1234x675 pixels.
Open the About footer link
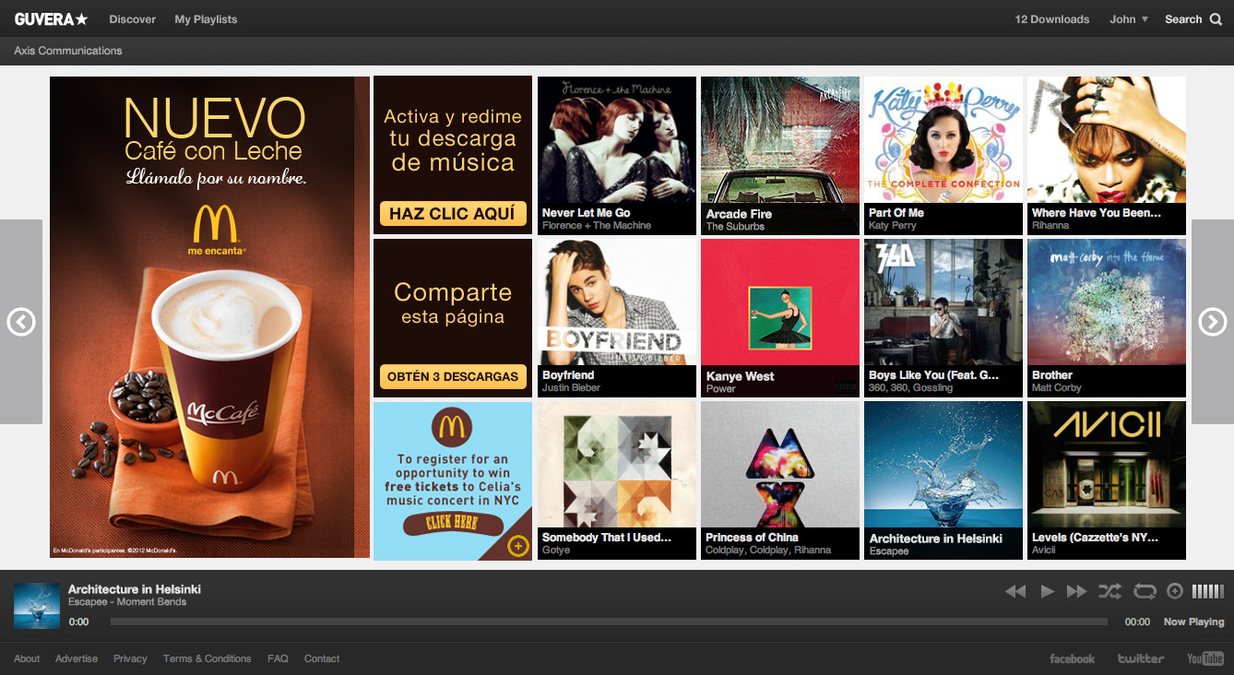(x=27, y=658)
